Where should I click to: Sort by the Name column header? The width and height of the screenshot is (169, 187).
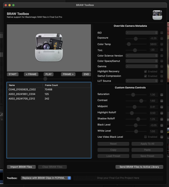coord(25,85)
